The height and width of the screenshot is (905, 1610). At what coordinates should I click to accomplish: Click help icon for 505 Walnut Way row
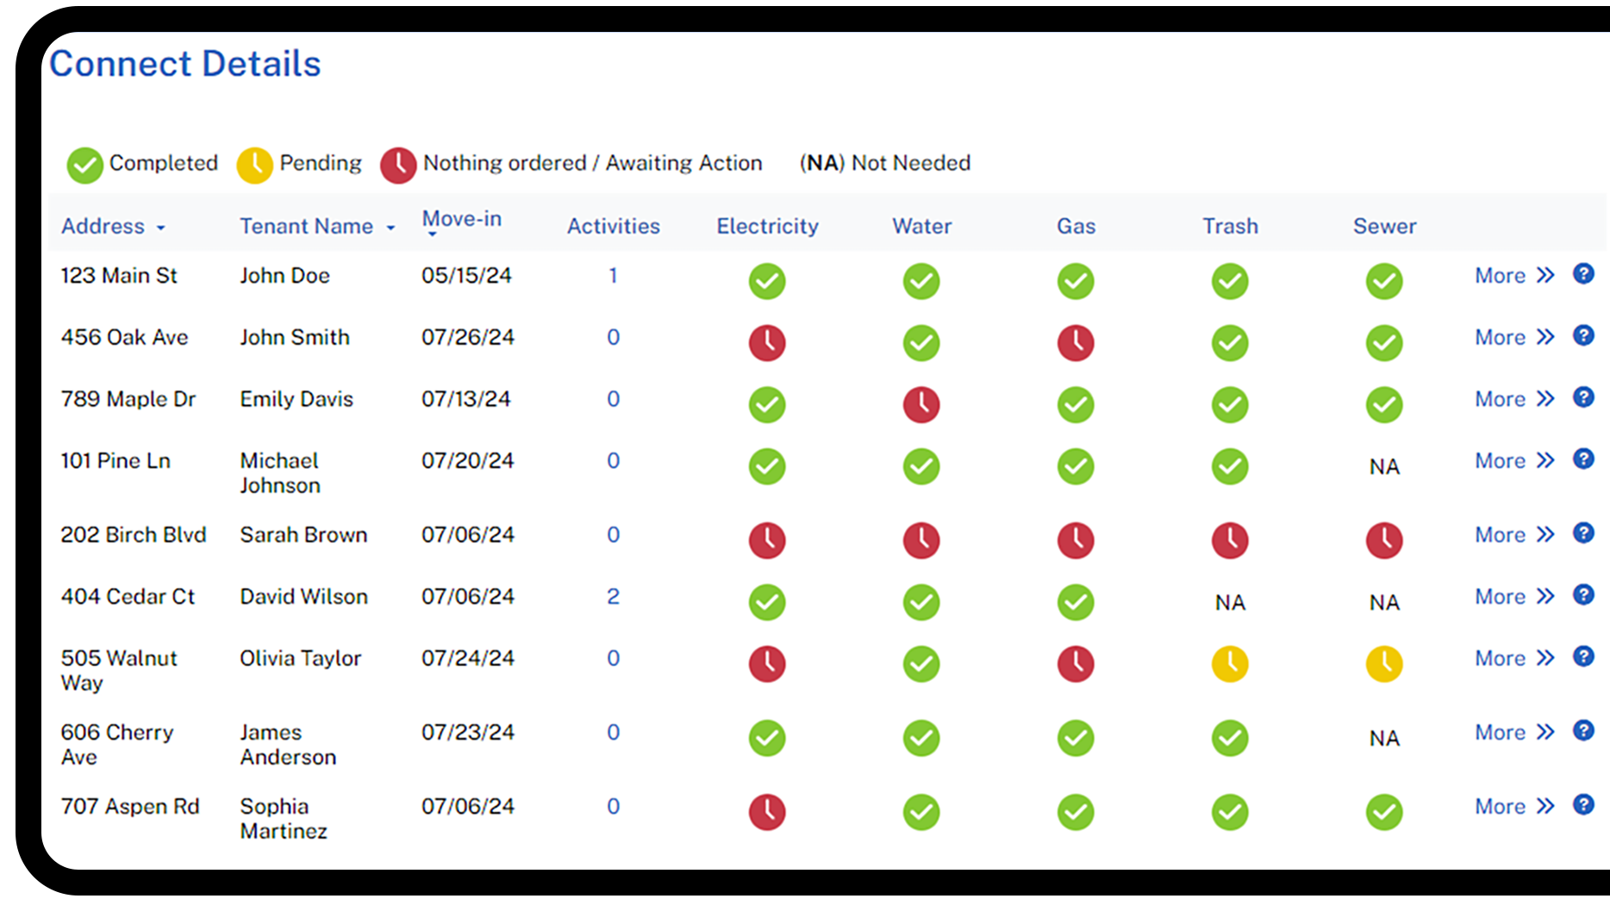coord(1583,657)
